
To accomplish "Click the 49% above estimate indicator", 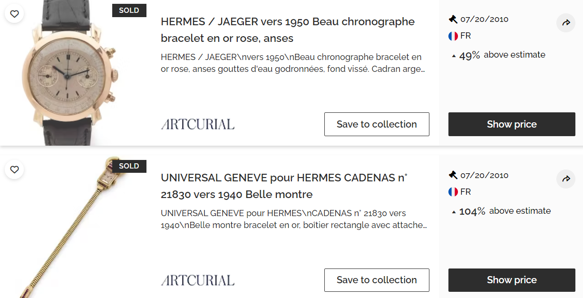I will pyautogui.click(x=498, y=55).
